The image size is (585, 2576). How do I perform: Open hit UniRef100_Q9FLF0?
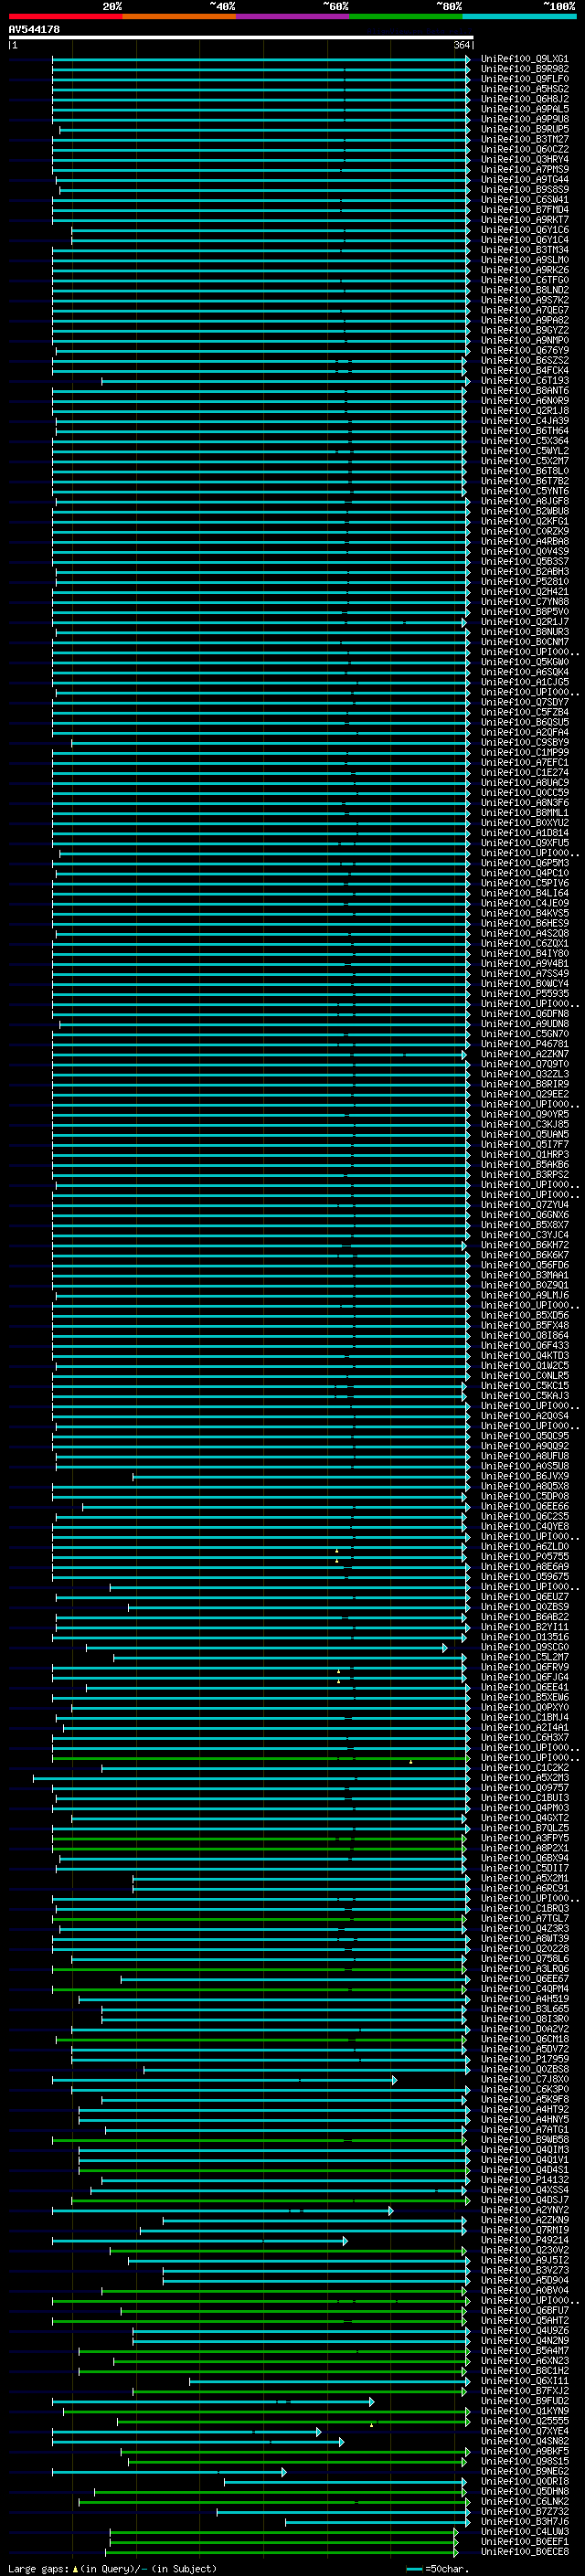pyautogui.click(x=524, y=79)
